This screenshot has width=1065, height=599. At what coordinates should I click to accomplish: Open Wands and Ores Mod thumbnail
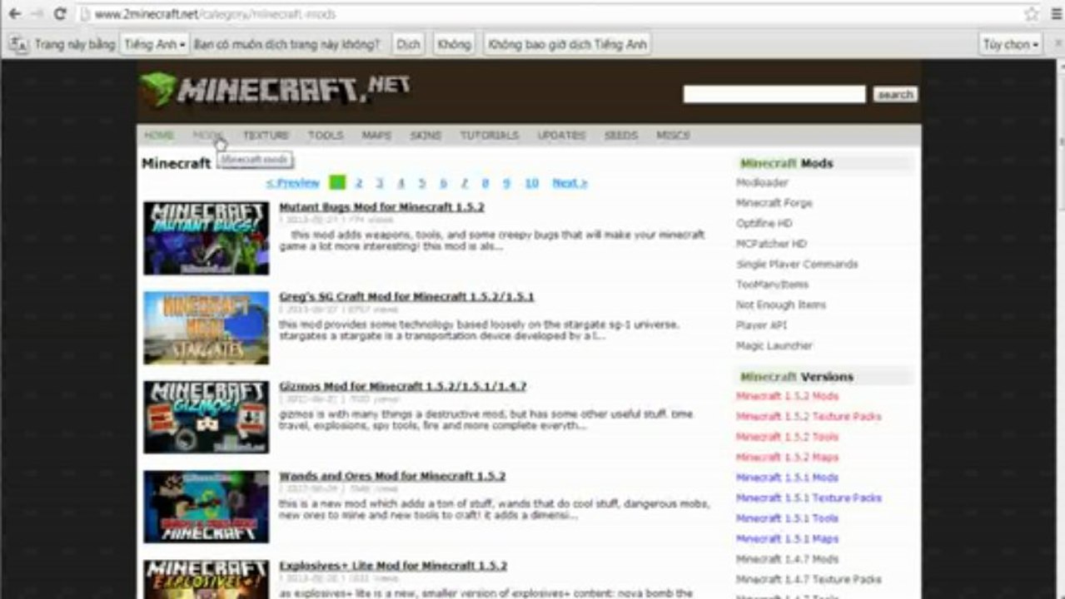[207, 507]
